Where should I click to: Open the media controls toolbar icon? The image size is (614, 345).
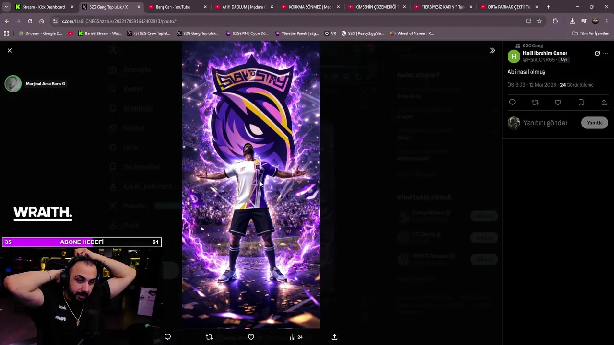[x=584, y=21]
